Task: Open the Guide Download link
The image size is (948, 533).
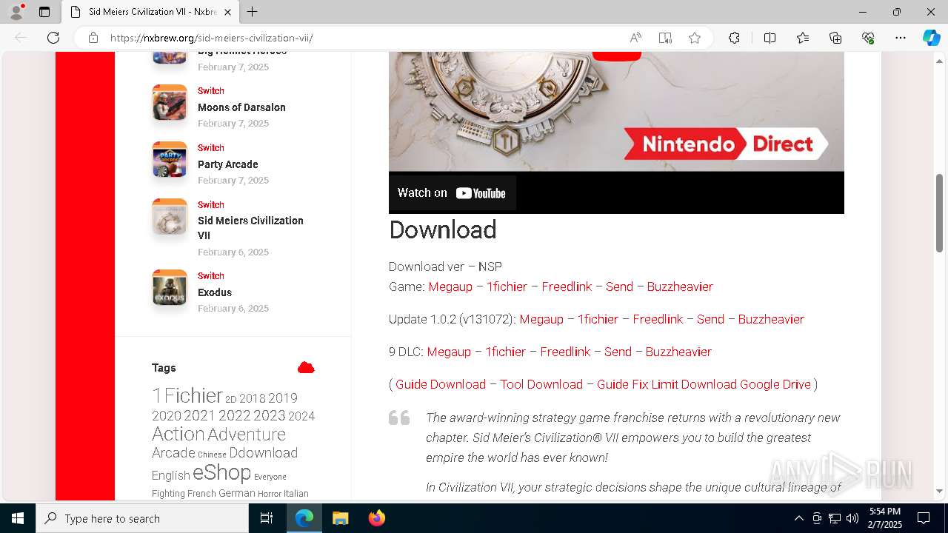Action: coord(441,384)
